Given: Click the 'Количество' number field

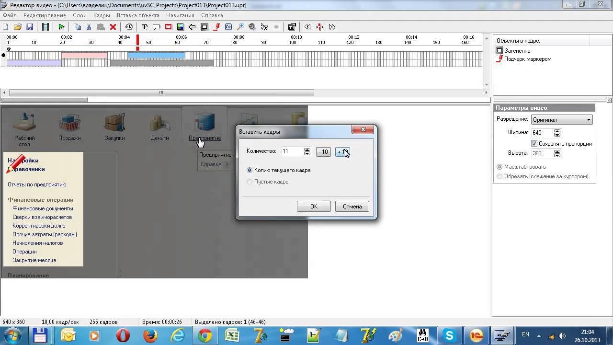Looking at the screenshot, I should point(292,151).
